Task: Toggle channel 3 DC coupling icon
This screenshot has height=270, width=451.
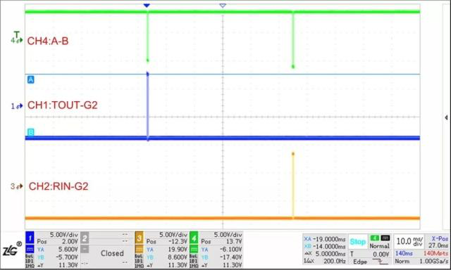Action: click(139, 249)
